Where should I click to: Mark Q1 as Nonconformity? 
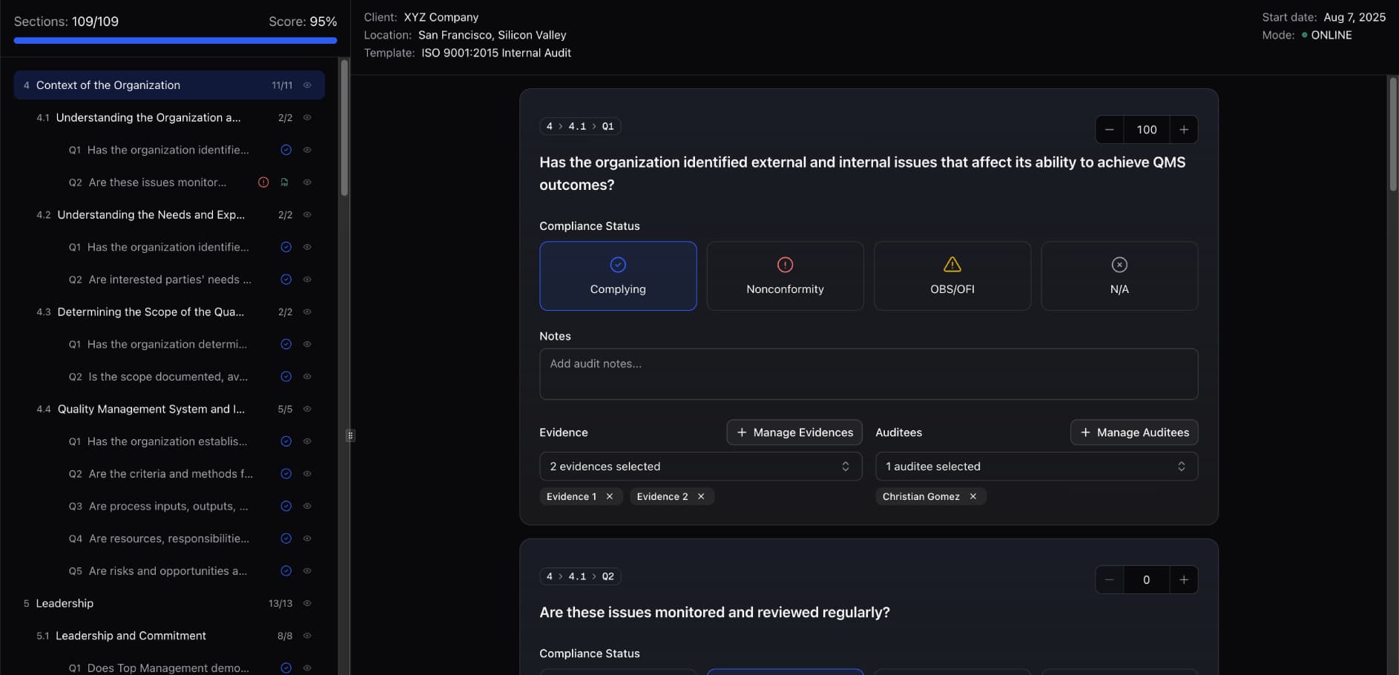pyautogui.click(x=785, y=276)
